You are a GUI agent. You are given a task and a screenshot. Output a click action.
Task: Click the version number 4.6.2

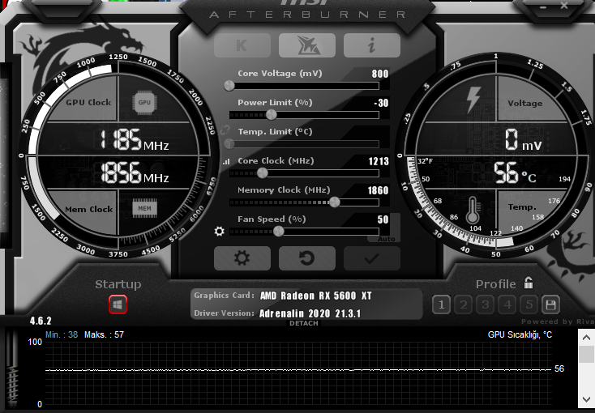coord(41,321)
